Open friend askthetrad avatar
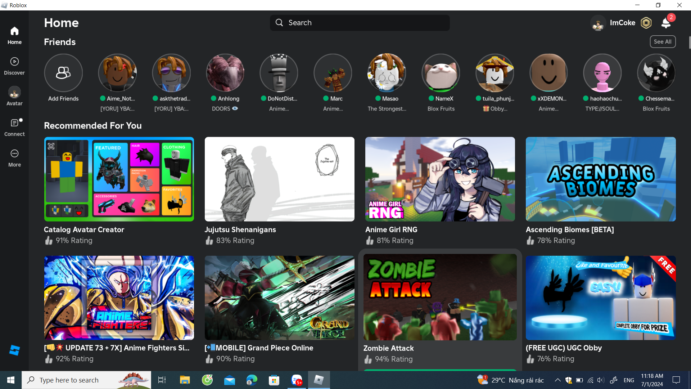Screen dimensions: 691x389 click(x=171, y=73)
